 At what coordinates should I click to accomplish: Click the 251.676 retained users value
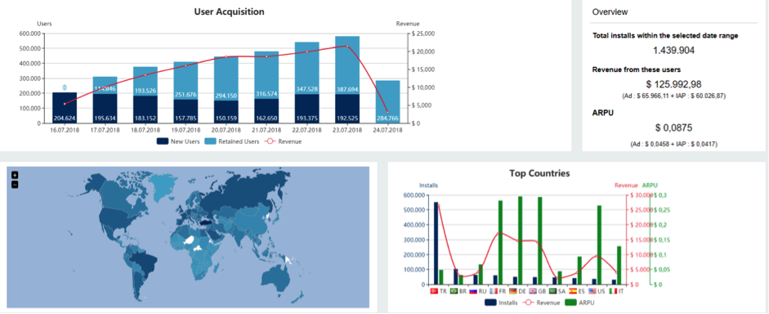(186, 95)
